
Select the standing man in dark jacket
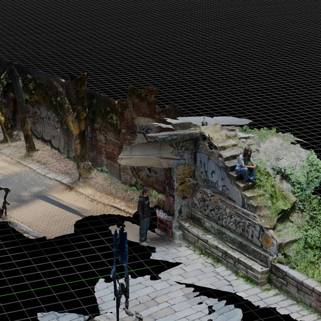144,214
